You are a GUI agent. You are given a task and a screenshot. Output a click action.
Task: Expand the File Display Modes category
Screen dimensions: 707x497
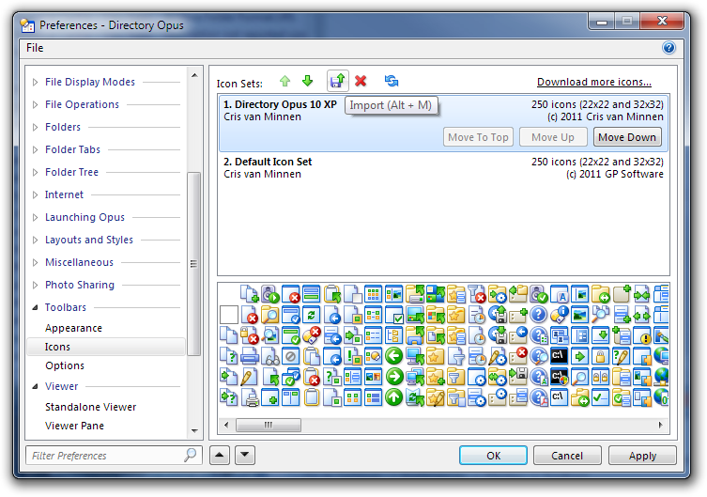point(35,82)
